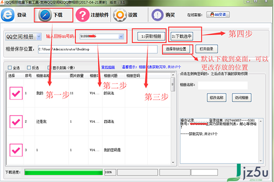Click the 注册软件 question mark icon
Image resolution: width=274 pixels, height=182 pixels.
coord(82,15)
